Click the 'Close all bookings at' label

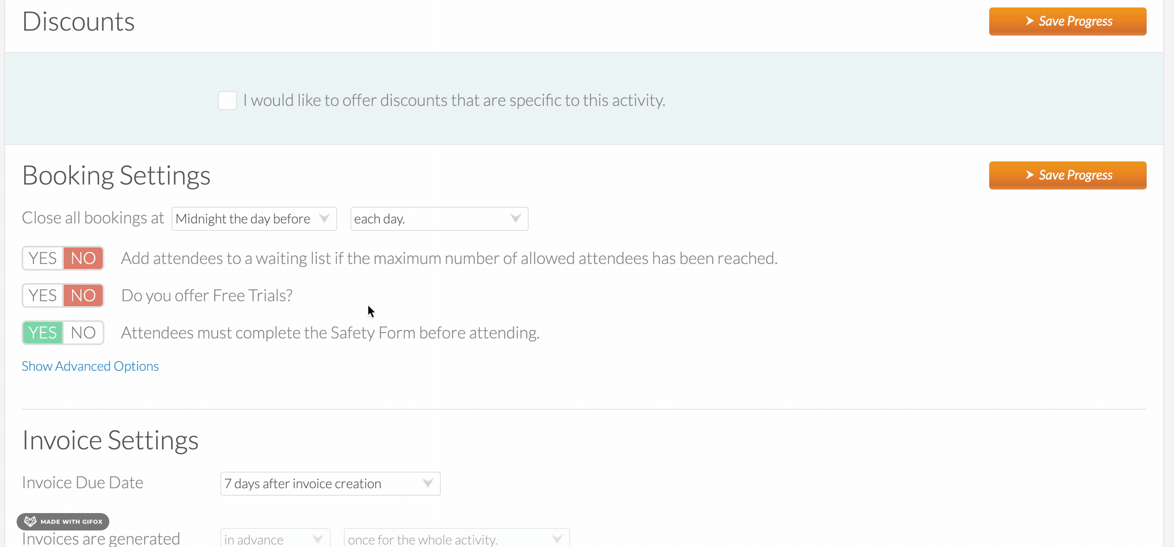point(93,218)
